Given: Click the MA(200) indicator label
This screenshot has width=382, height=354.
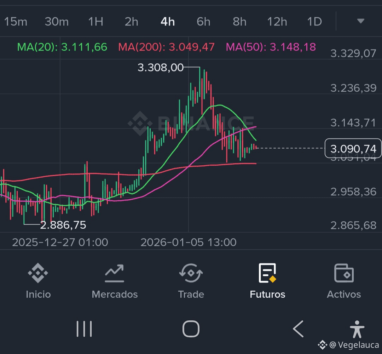Looking at the screenshot, I should [166, 47].
